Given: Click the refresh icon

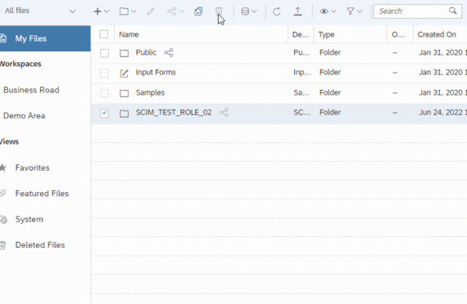Looking at the screenshot, I should tap(276, 11).
